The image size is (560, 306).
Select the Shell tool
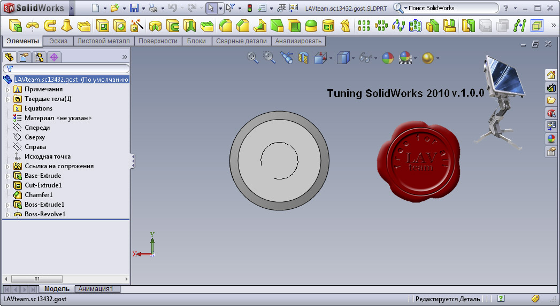click(x=294, y=26)
